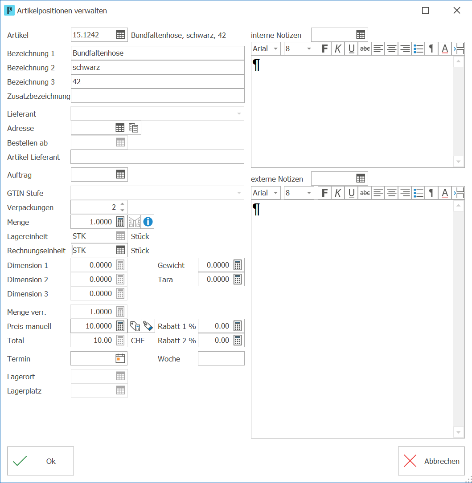Open the interne Notizen lookup table icon

(x=360, y=35)
